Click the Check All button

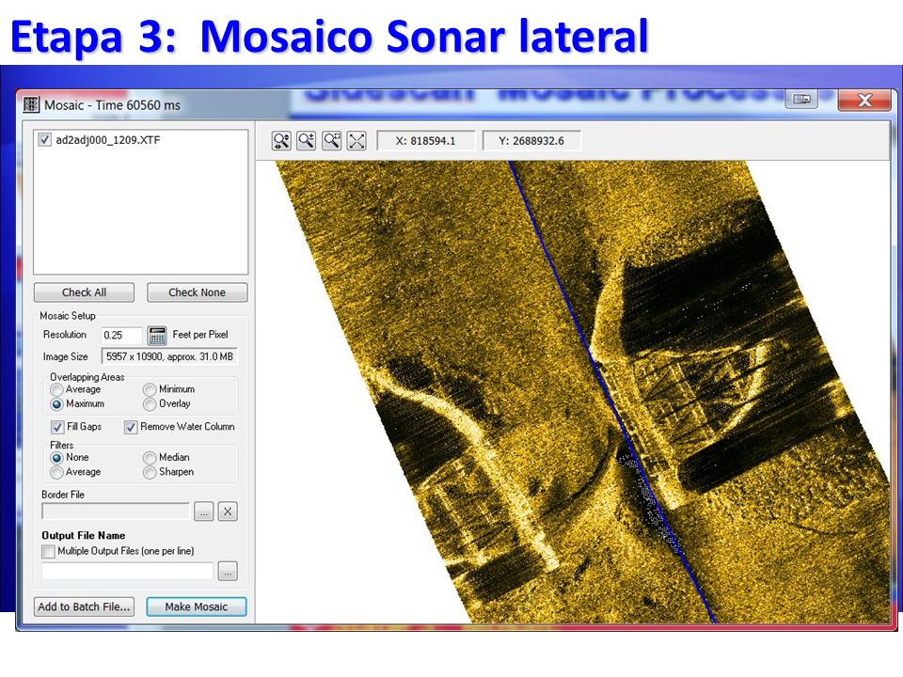click(84, 292)
